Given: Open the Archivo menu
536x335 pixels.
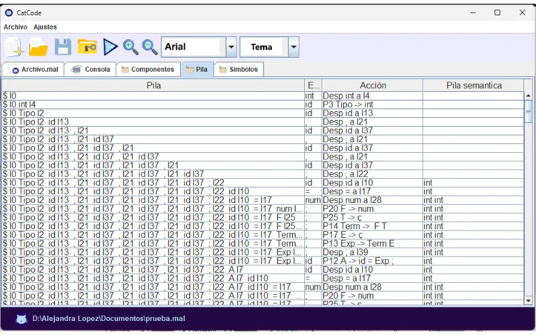Looking at the screenshot, I should 15,27.
